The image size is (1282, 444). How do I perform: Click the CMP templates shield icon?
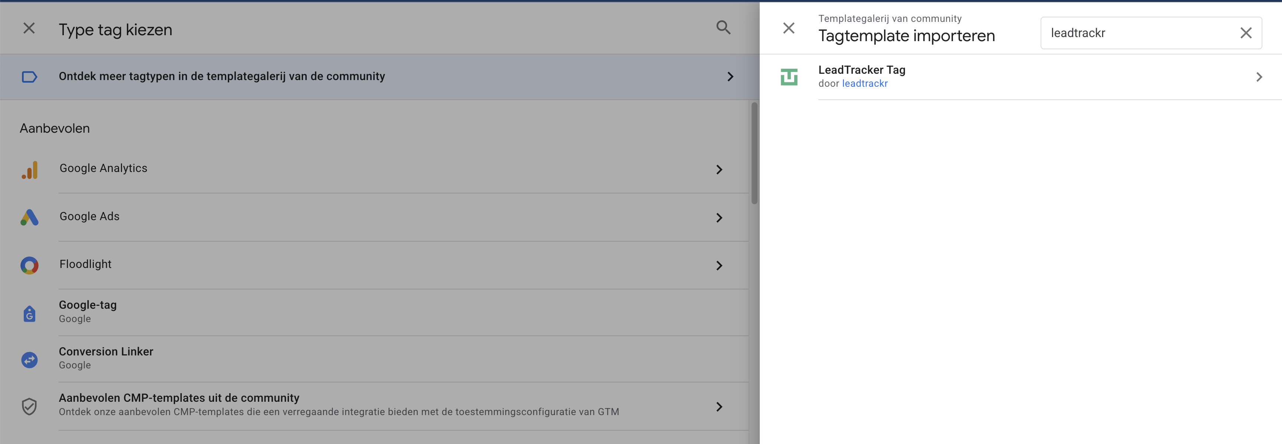tap(29, 406)
